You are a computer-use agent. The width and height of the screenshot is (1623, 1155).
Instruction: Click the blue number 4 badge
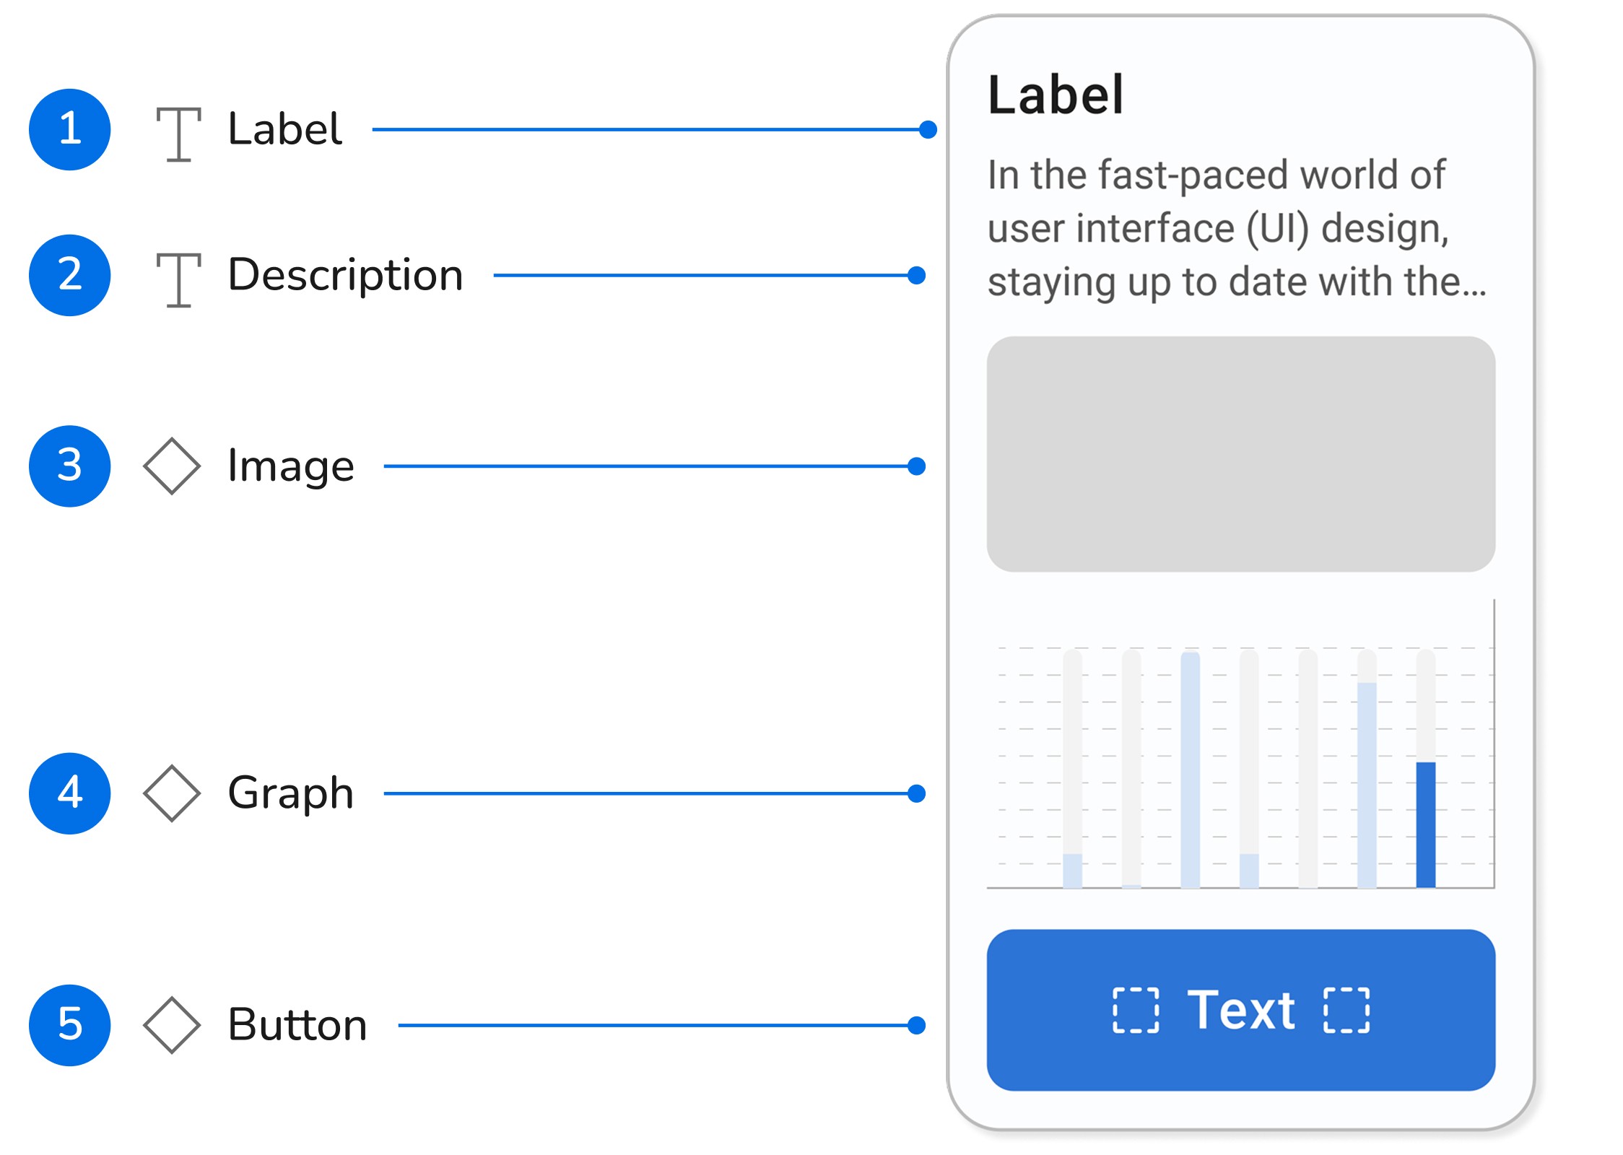70,793
